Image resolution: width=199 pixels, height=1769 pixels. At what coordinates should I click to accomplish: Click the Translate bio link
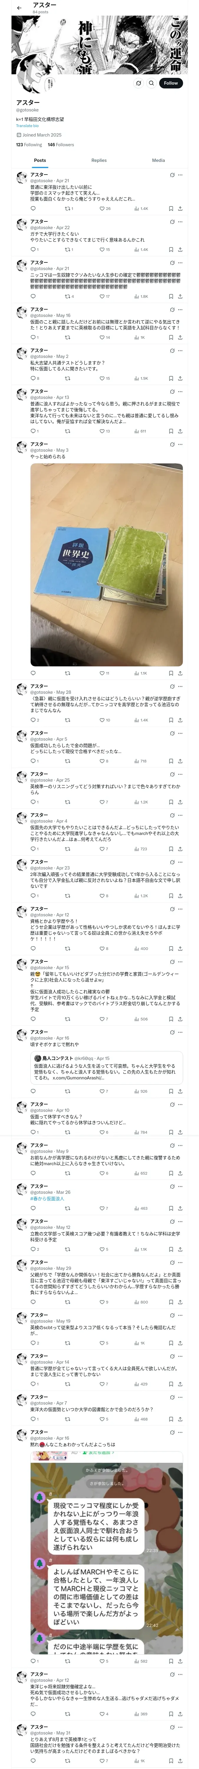[27, 126]
